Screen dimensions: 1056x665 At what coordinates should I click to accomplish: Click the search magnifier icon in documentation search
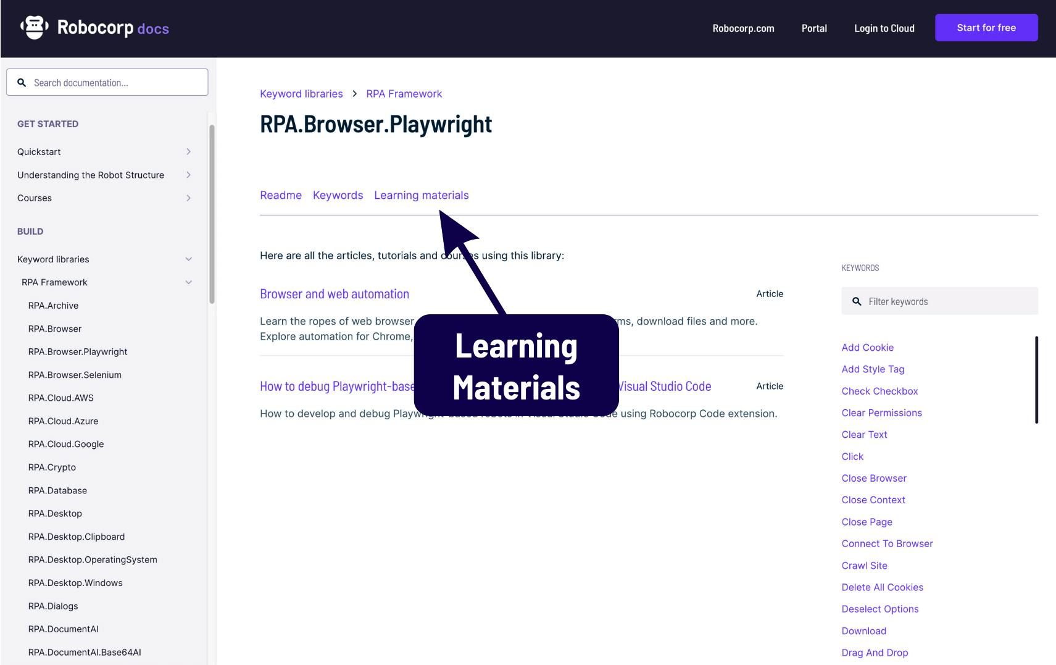tap(22, 83)
